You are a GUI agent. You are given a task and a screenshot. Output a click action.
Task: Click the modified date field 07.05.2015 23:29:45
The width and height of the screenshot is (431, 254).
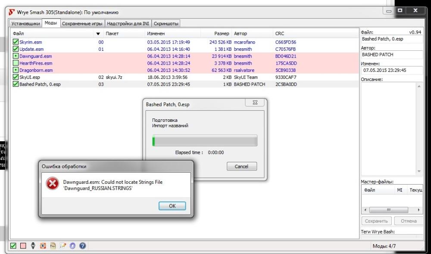(x=392, y=70)
